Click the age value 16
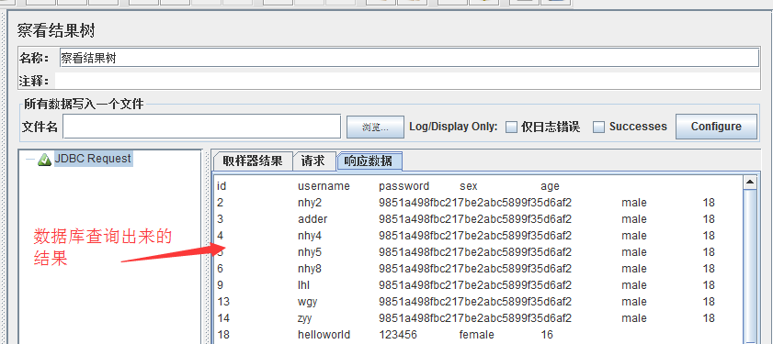 pos(547,335)
